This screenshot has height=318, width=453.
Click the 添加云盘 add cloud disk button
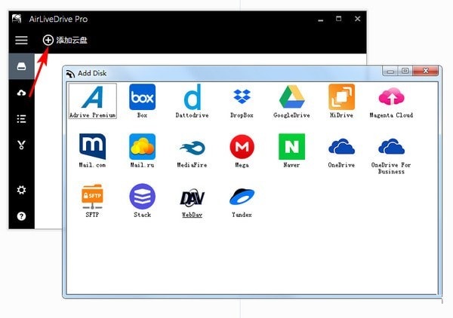65,40
